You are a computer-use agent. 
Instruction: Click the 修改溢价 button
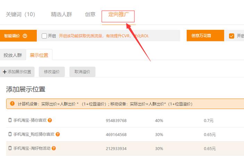click(x=52, y=72)
